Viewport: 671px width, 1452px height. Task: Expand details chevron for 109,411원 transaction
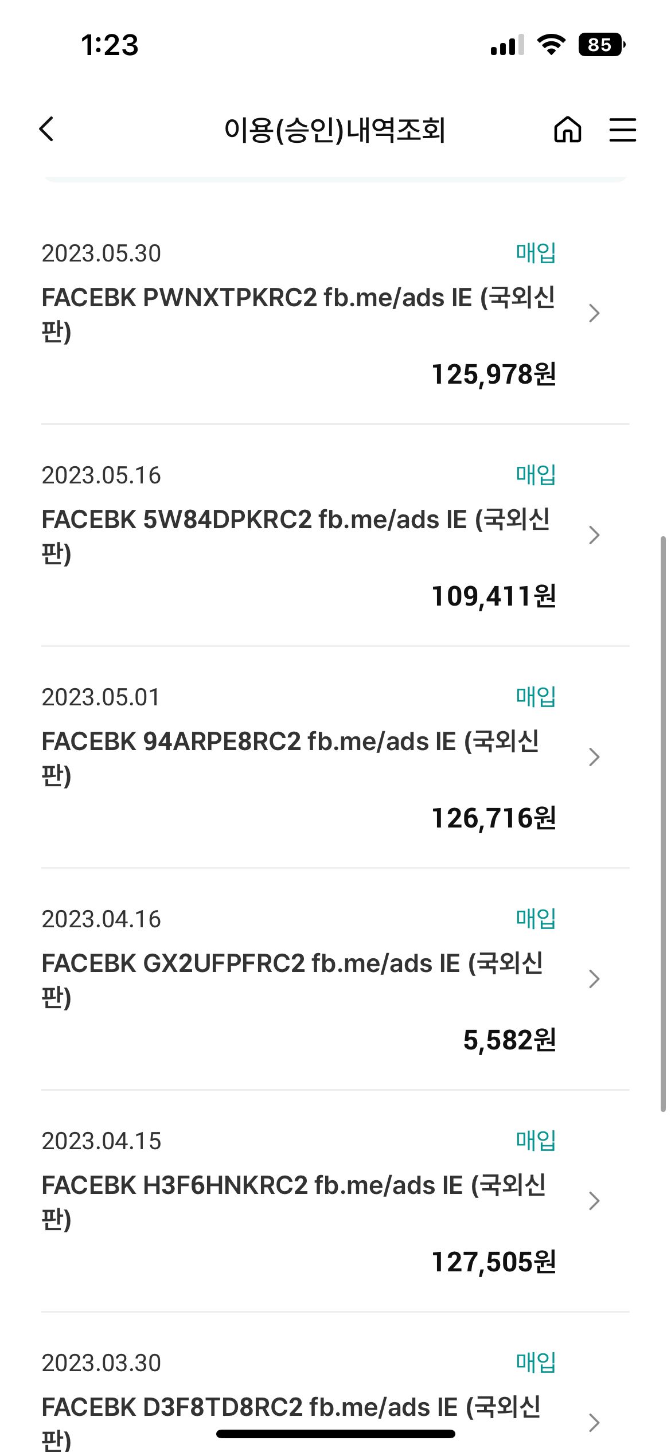[594, 535]
